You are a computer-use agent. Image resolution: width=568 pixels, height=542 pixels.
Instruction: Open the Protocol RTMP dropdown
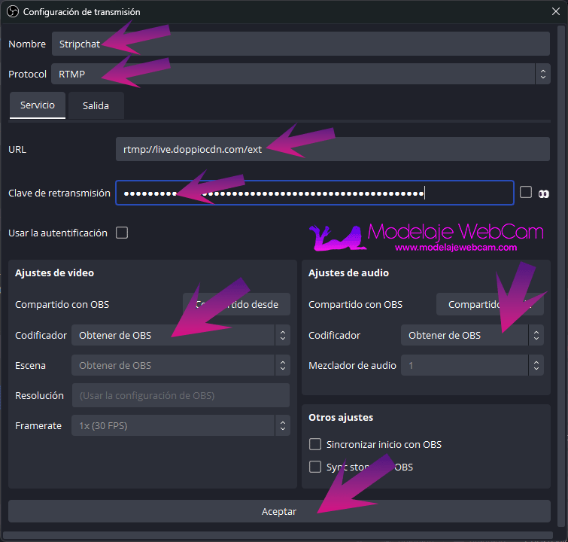click(x=301, y=74)
